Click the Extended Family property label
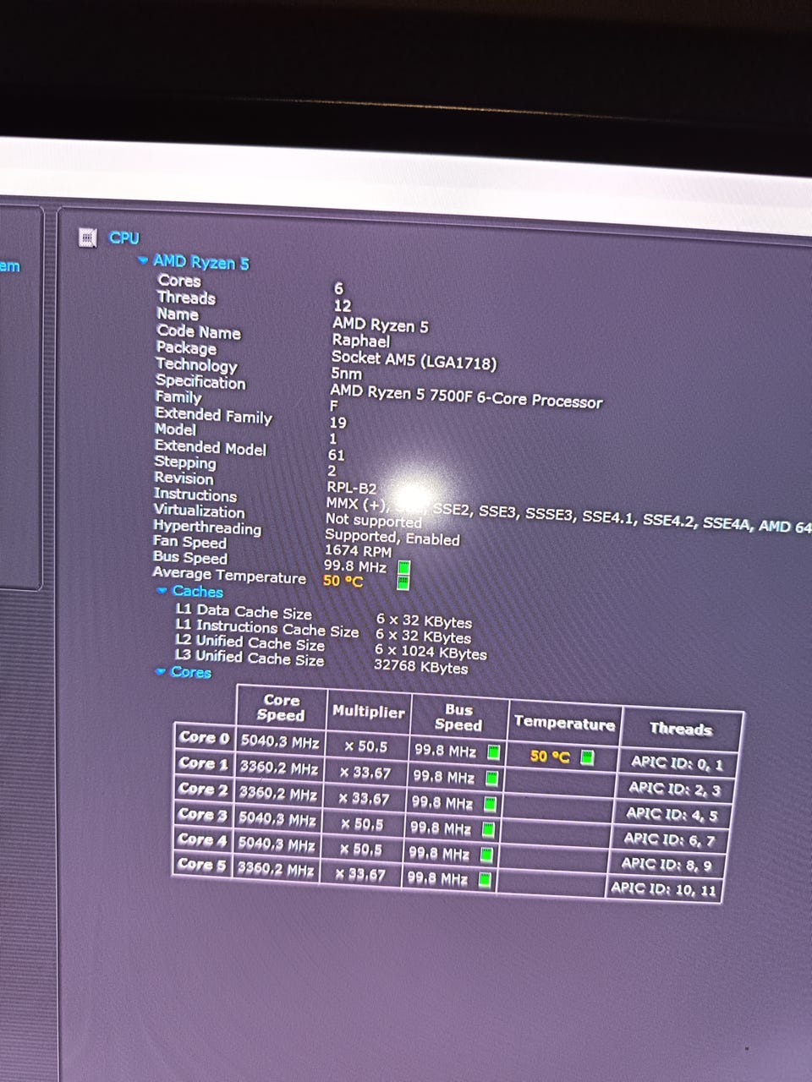 pyautogui.click(x=213, y=415)
